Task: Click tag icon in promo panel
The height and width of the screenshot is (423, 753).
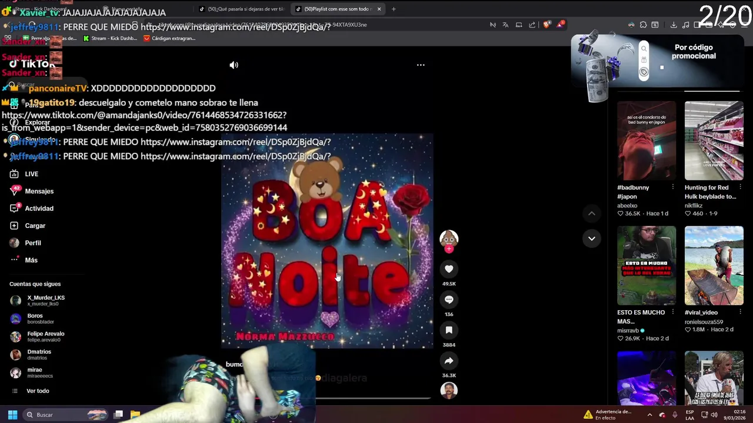Action: pos(644,72)
